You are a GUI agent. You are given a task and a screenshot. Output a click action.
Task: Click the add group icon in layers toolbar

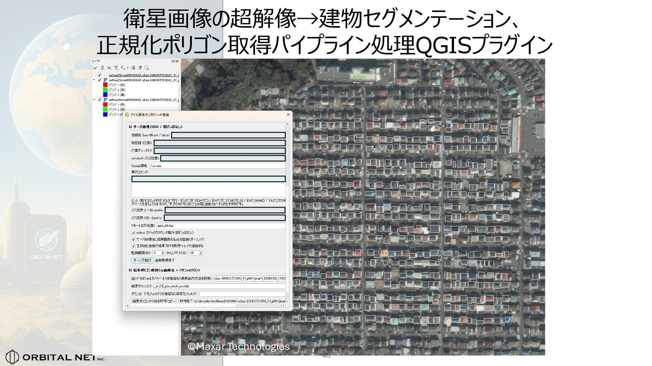pos(102,68)
